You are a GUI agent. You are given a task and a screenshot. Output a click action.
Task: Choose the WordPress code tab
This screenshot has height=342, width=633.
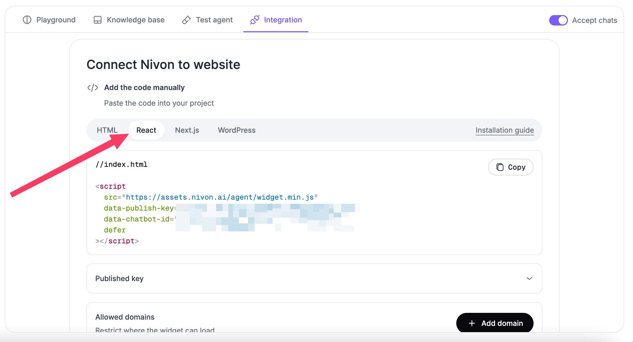point(237,130)
